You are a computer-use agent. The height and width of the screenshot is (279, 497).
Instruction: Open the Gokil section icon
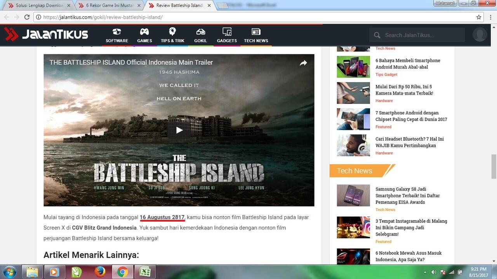click(200, 32)
